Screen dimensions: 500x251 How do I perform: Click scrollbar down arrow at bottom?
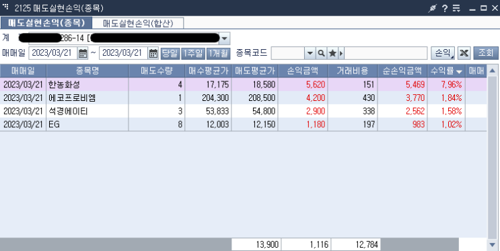(x=493, y=245)
